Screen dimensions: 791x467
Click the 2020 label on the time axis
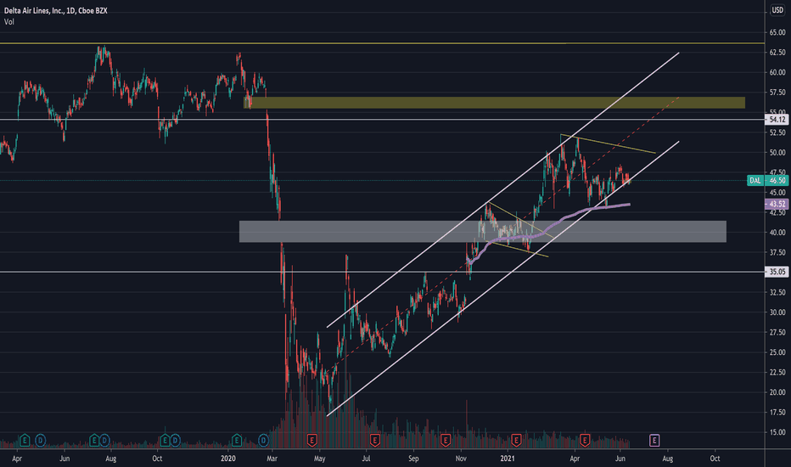point(228,459)
